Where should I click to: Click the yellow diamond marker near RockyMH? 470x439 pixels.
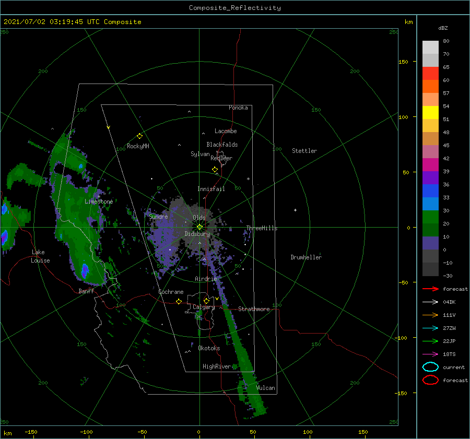coord(139,136)
